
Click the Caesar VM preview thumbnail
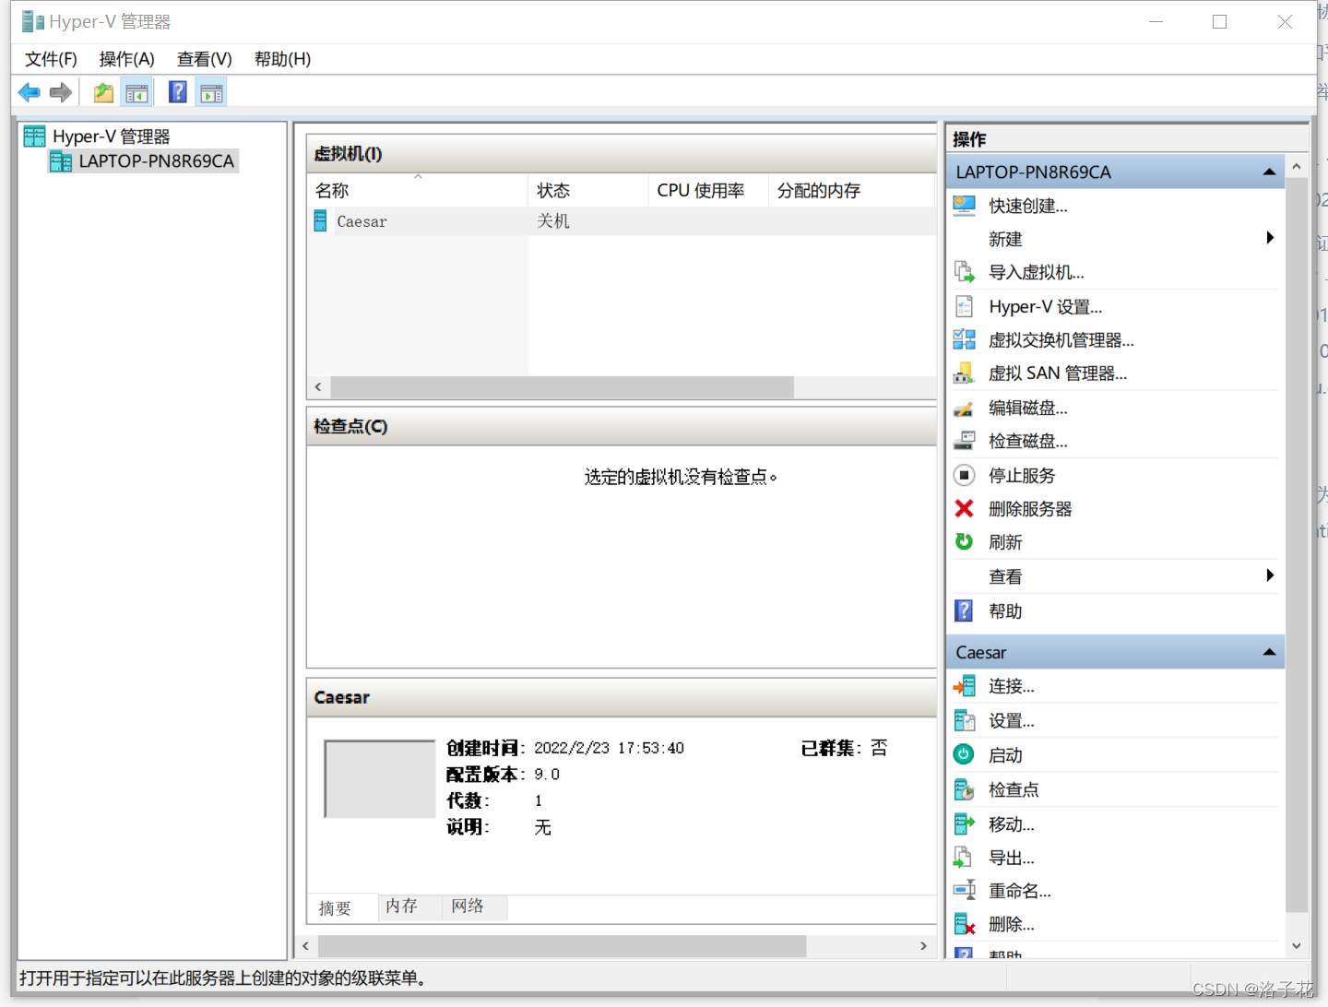coord(380,779)
